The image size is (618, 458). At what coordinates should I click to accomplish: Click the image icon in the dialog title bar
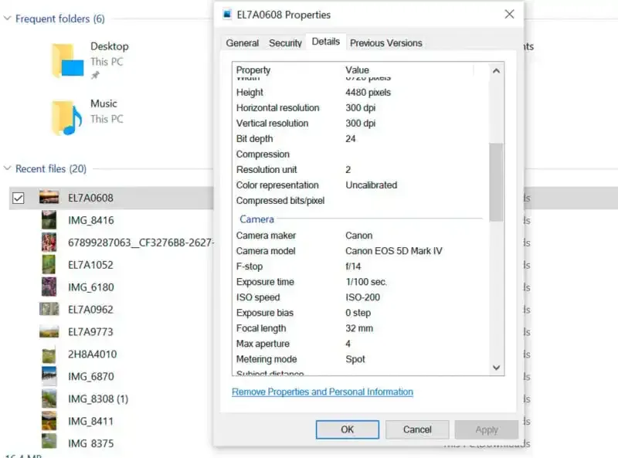pos(226,13)
